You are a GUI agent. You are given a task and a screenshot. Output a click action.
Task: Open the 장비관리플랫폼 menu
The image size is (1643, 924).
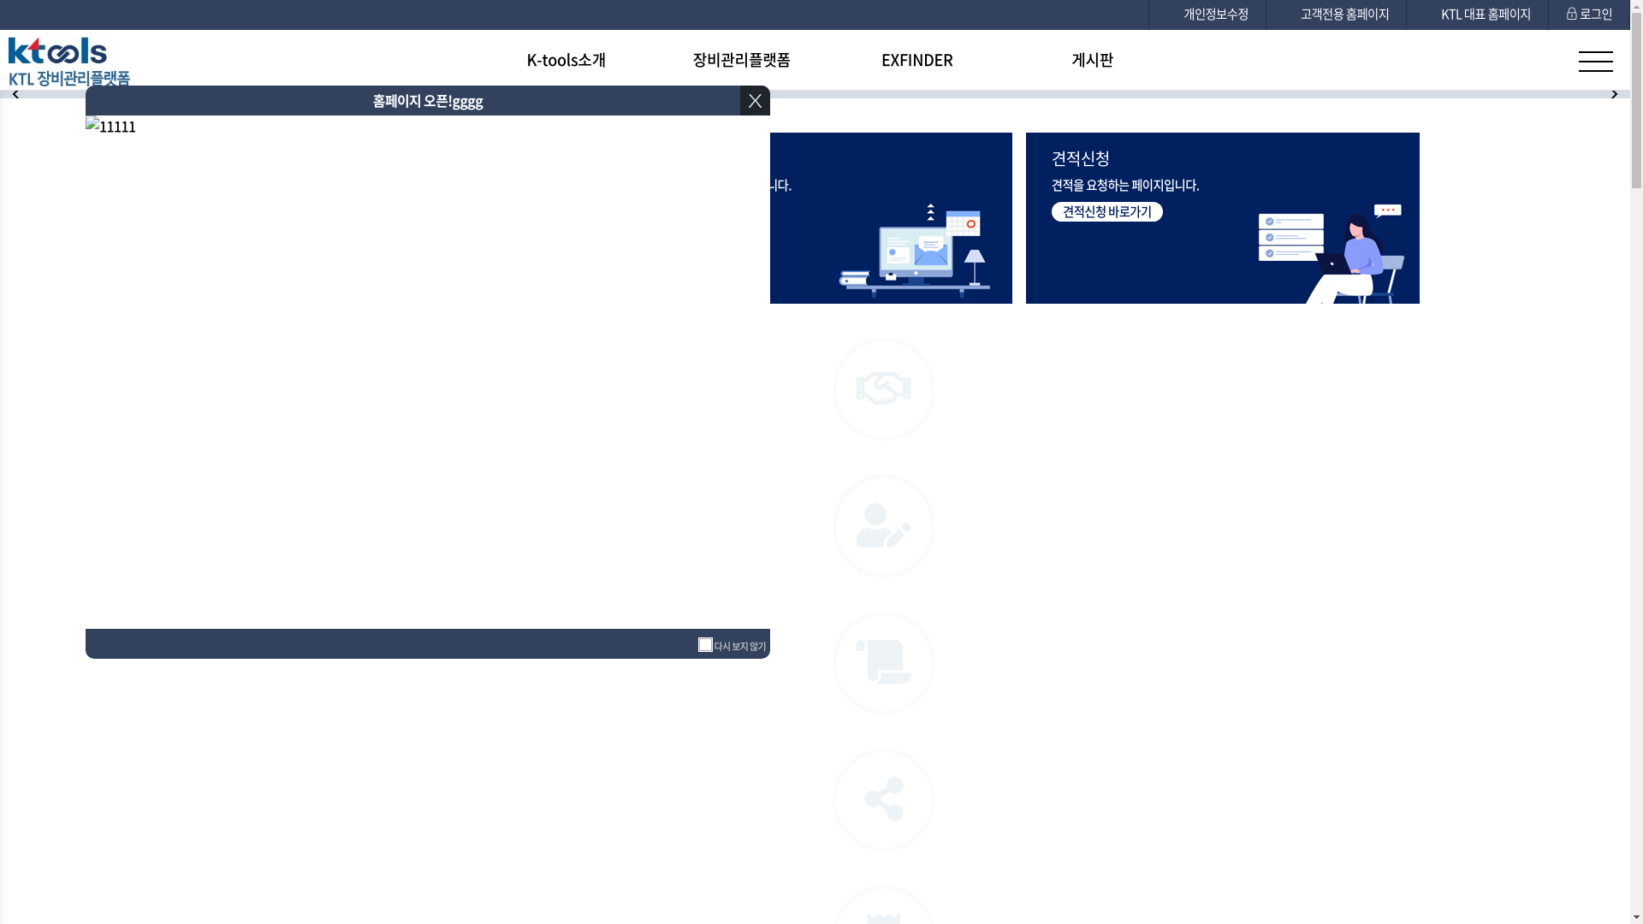pyautogui.click(x=741, y=60)
